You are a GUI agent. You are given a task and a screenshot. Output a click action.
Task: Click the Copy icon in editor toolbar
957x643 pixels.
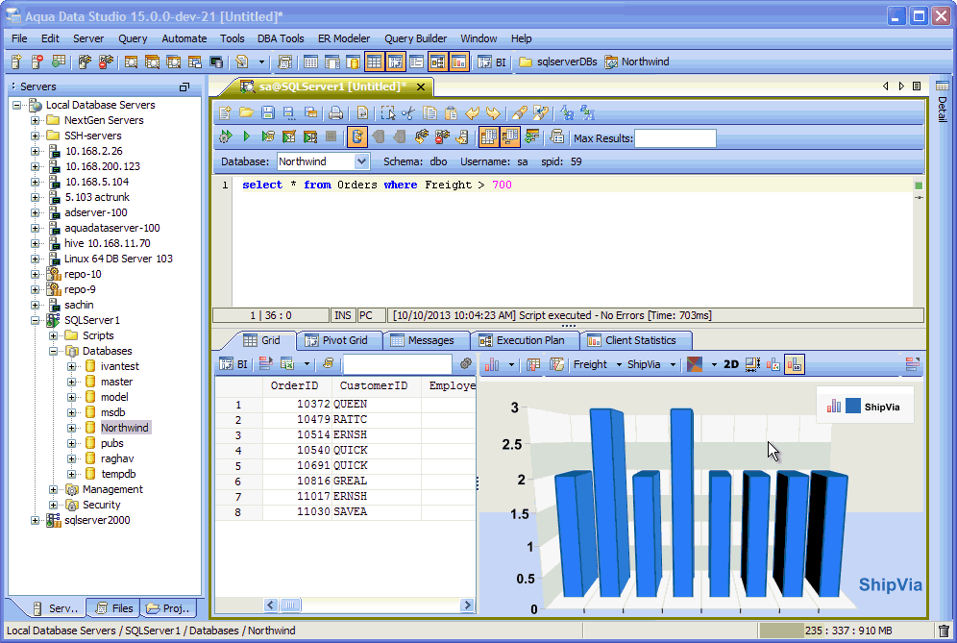pyautogui.click(x=429, y=113)
